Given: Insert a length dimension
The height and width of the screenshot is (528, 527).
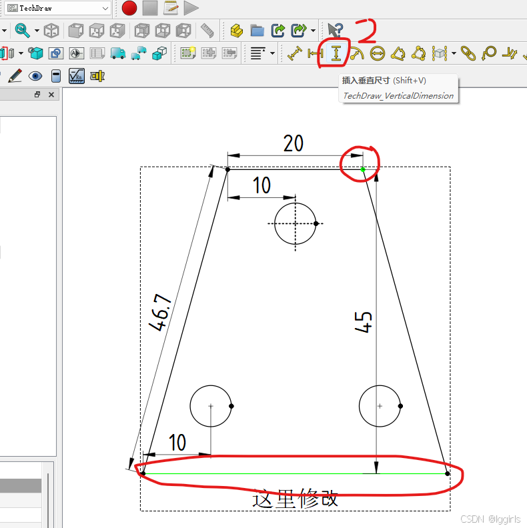Looking at the screenshot, I should [x=294, y=53].
